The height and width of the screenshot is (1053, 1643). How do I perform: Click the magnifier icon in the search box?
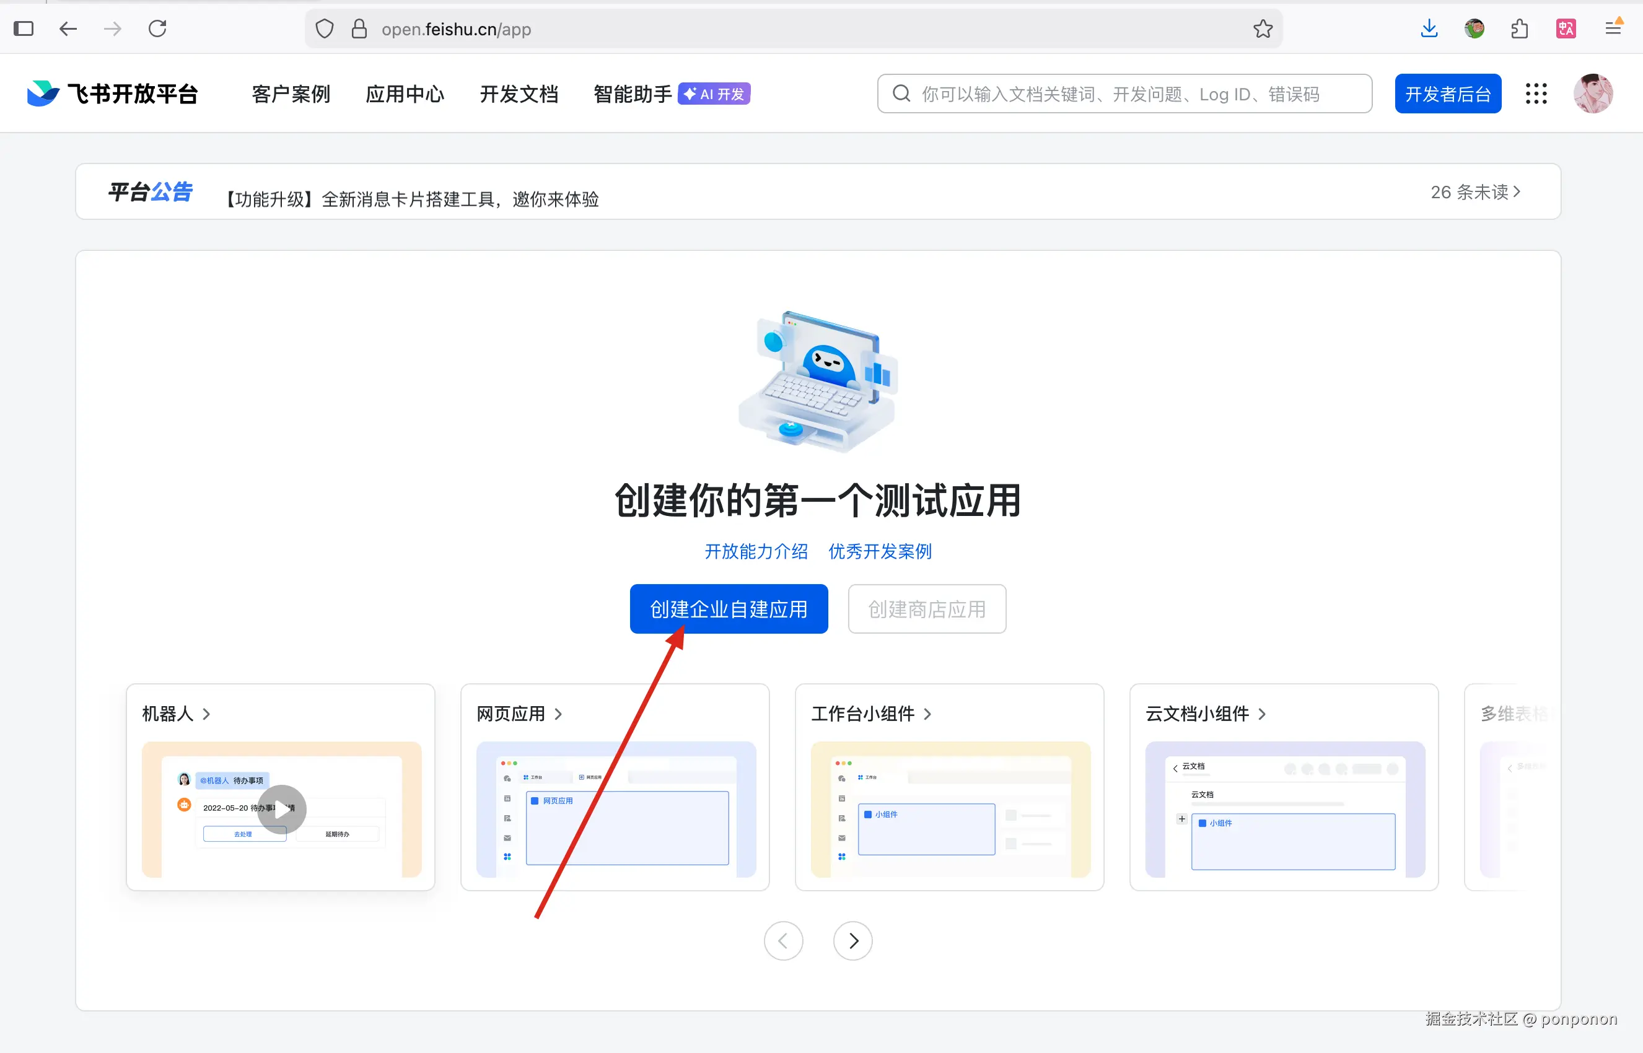[902, 94]
